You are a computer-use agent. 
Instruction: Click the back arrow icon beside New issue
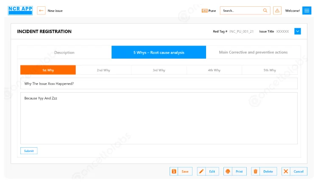[41, 11]
